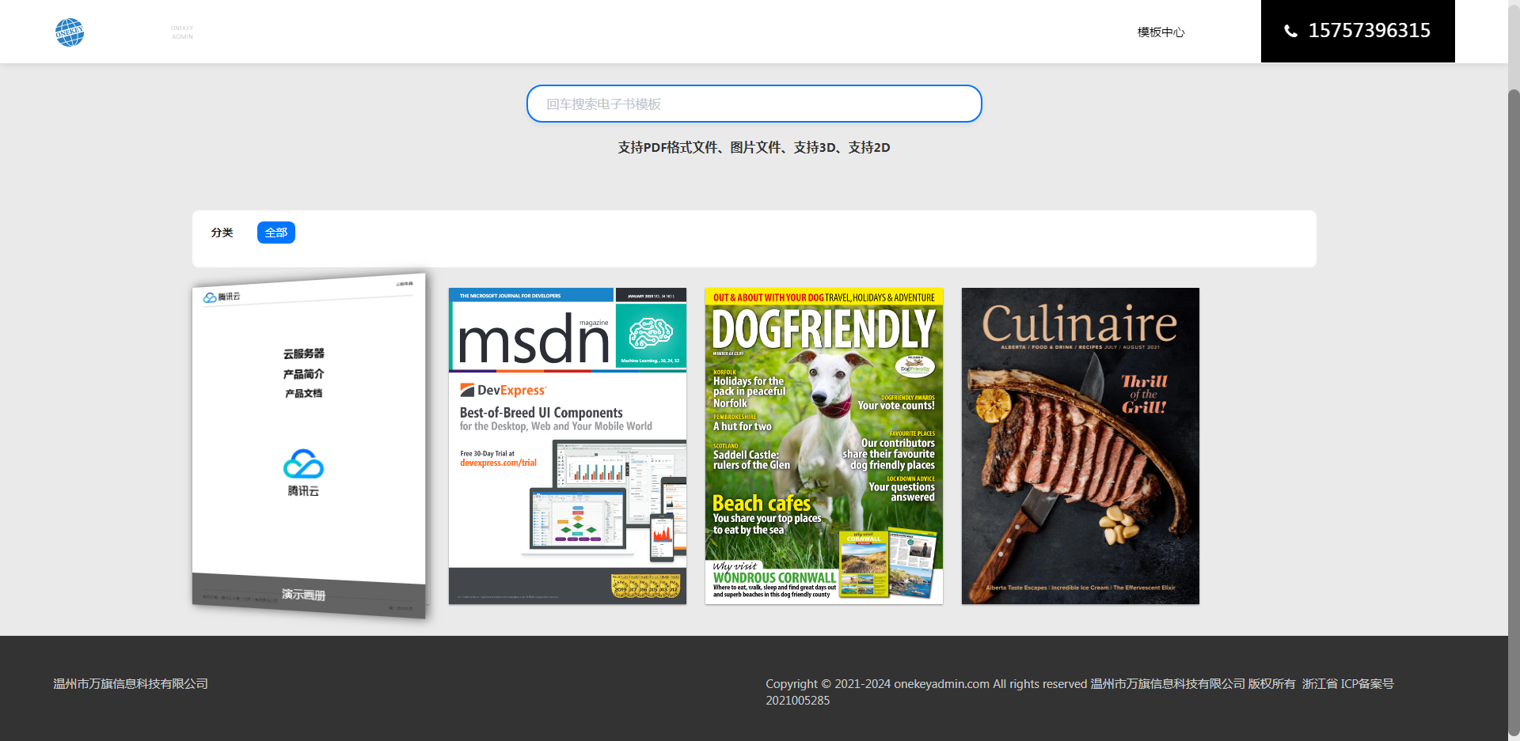Open the 腾讯云 演示画册 brochure thumbnail
Screen dimensions: 1520x741
310,446
